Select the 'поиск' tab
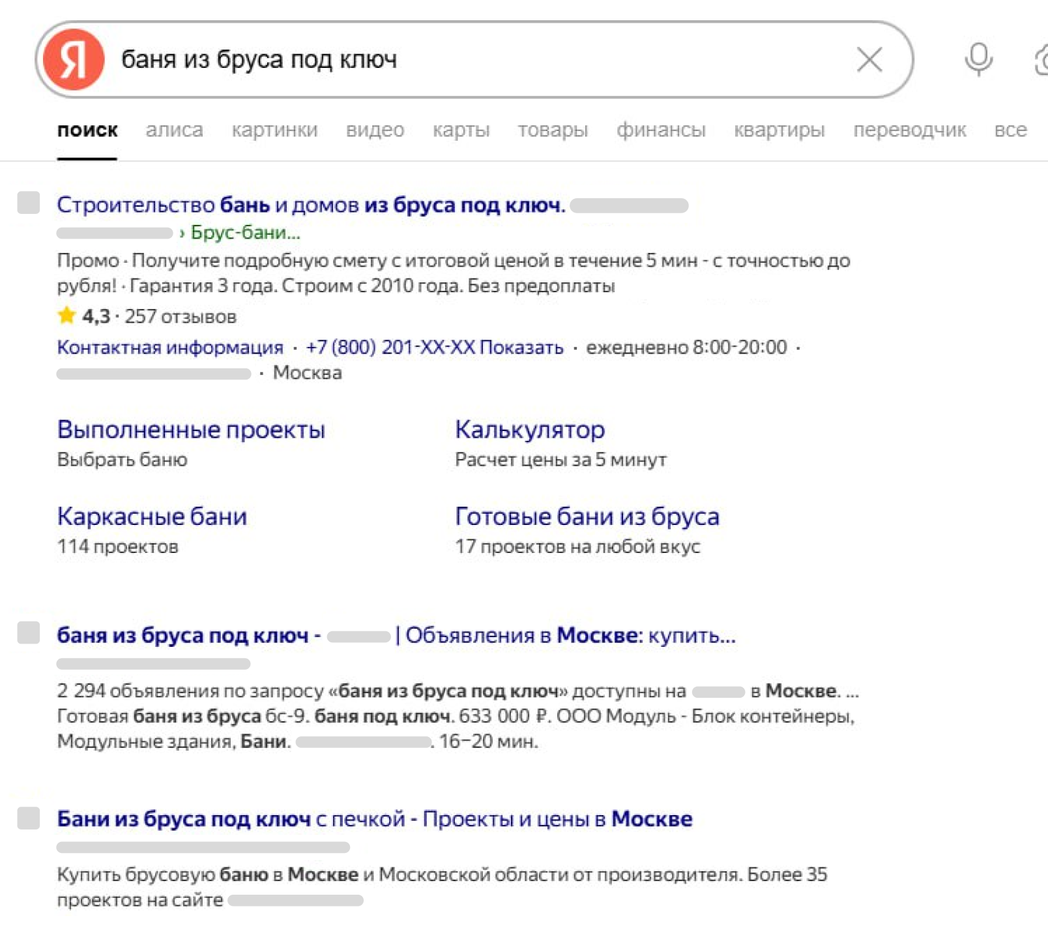 pyautogui.click(x=87, y=130)
